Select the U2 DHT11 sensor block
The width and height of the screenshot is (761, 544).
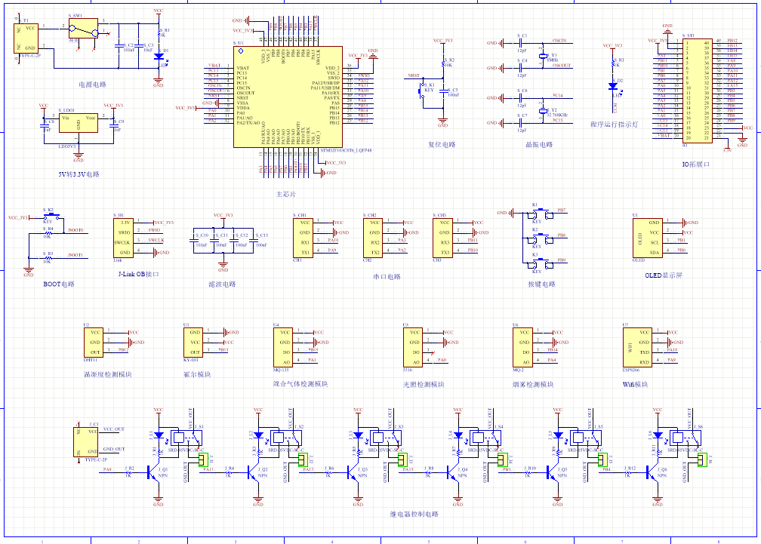click(93, 343)
